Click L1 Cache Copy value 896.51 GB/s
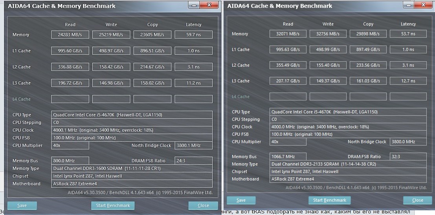This screenshot has height=215, width=435. (x=152, y=51)
